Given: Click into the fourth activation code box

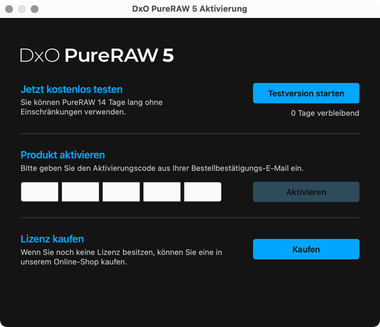Looking at the screenshot, I should coord(162,192).
